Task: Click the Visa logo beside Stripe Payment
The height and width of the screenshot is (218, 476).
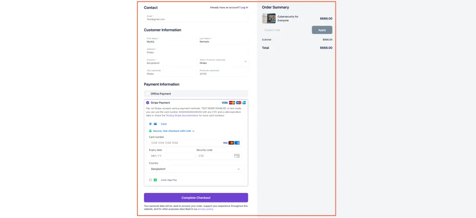Action: 225,102
